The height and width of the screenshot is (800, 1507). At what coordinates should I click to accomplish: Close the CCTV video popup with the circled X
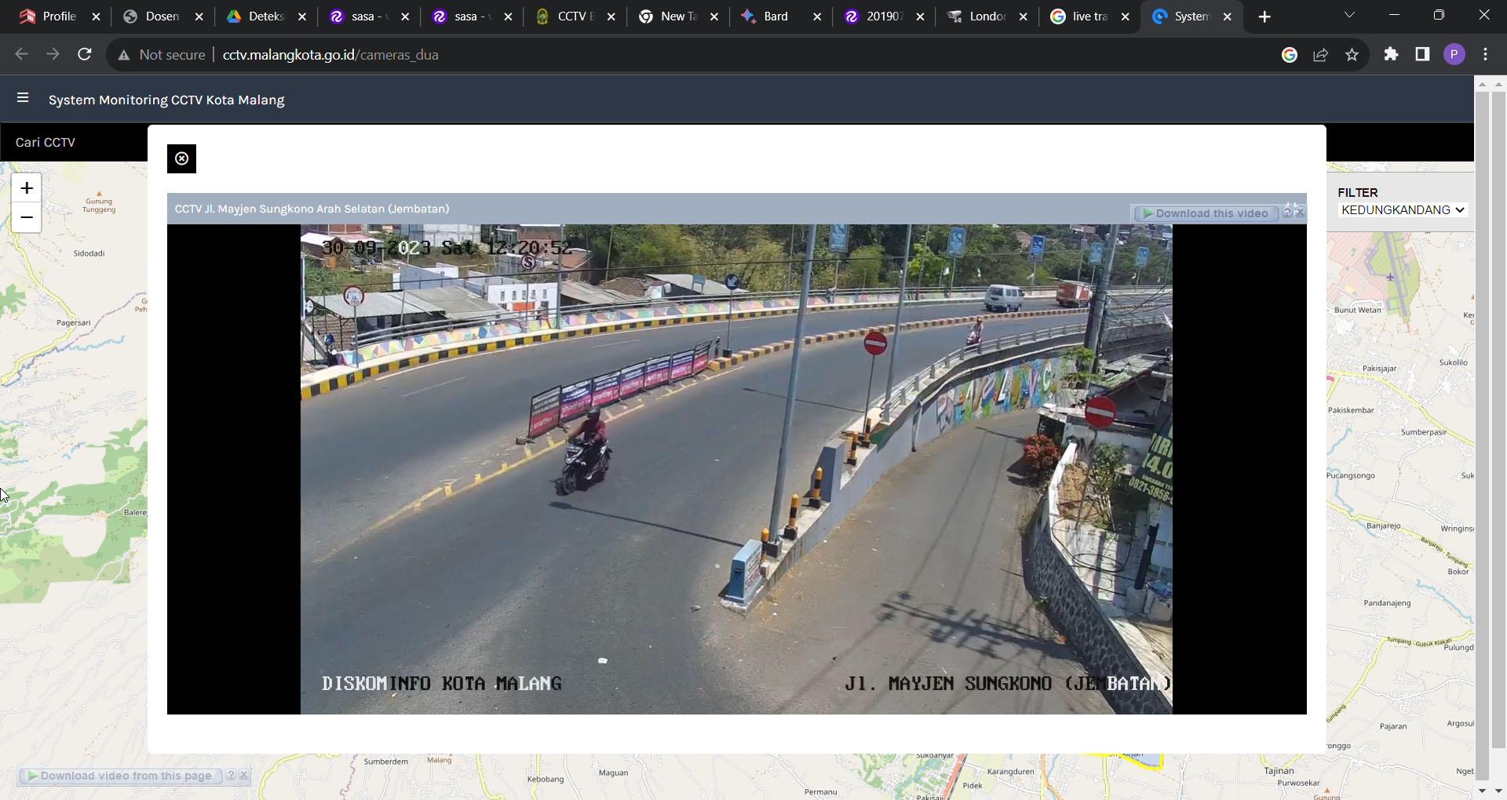(x=181, y=158)
